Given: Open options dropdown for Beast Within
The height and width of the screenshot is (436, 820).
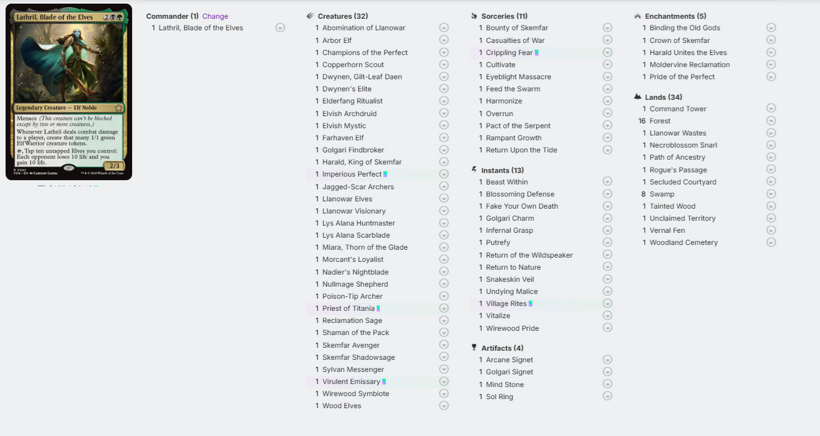Looking at the screenshot, I should coord(607,182).
